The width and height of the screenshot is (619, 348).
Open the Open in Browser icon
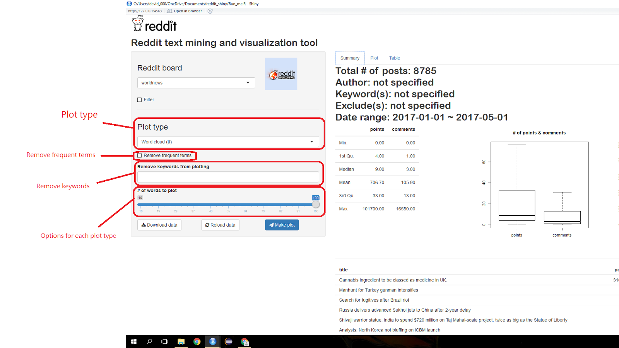point(169,11)
